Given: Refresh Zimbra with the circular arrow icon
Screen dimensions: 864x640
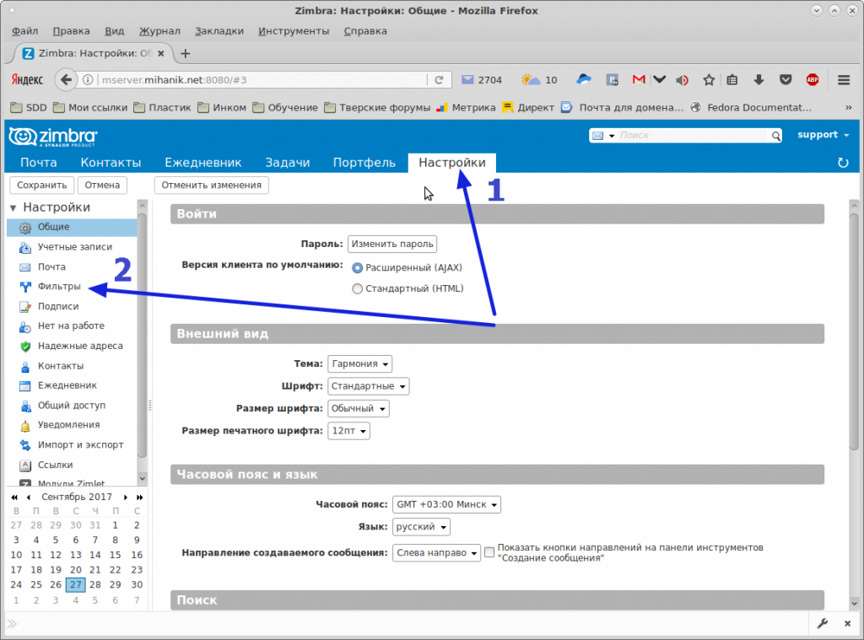Looking at the screenshot, I should click(x=843, y=163).
